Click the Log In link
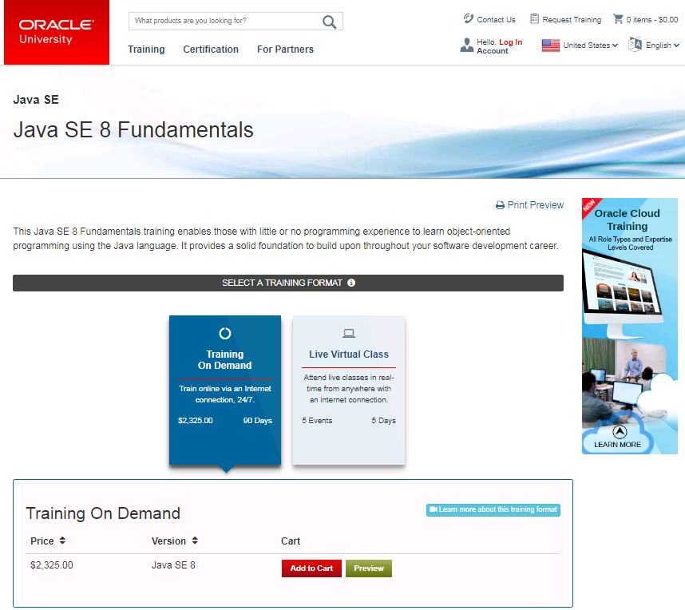This screenshot has height=610, width=685. click(x=511, y=42)
